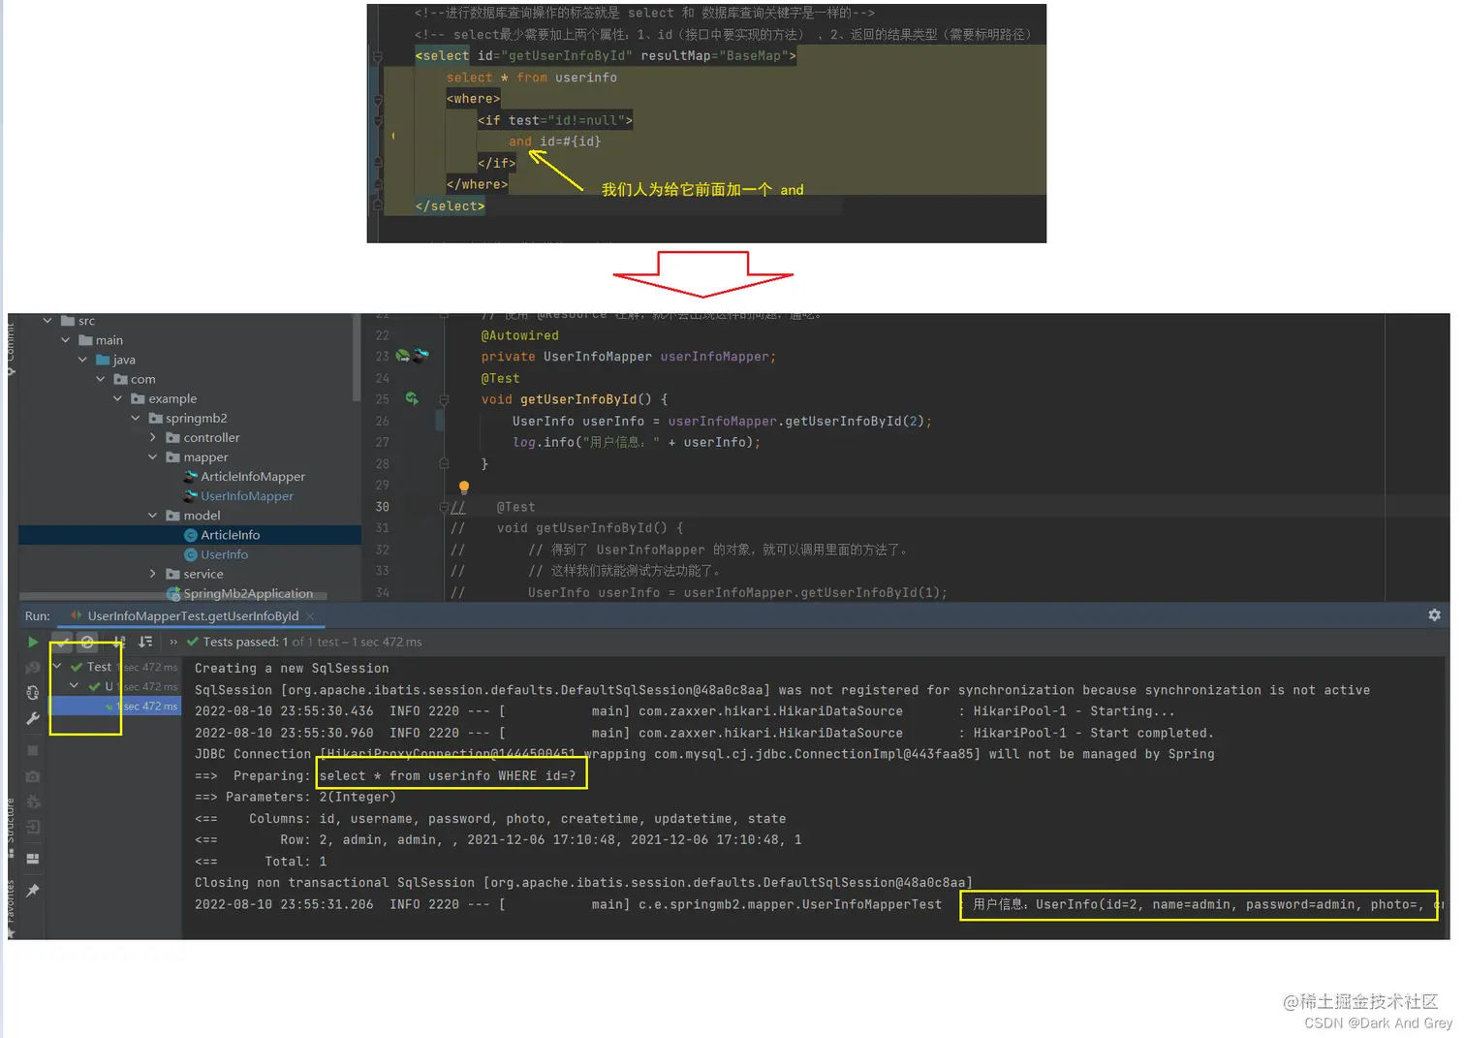Collapse the 'Test' results root node
Screen dimensions: 1465x1038
pyautogui.click(x=57, y=667)
